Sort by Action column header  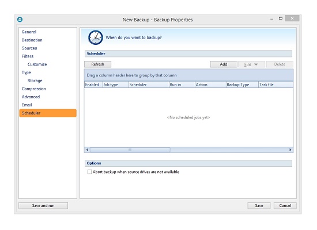tap(210, 85)
